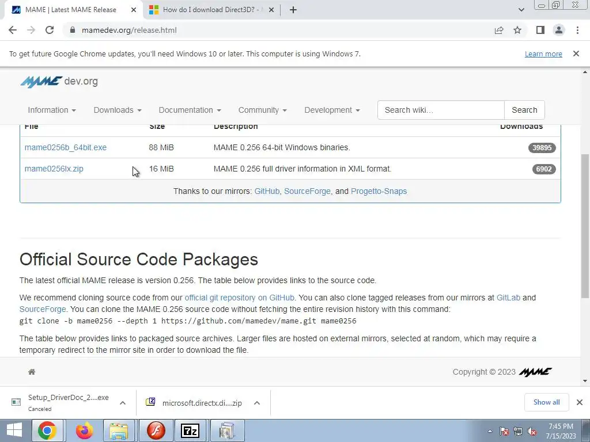The height and width of the screenshot is (442, 590).
Task: Open the Progetto-Snaps mirror link
Action: tap(379, 191)
